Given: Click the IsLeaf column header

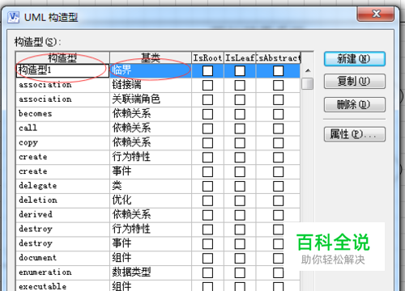Looking at the screenshot, I should point(240,57).
